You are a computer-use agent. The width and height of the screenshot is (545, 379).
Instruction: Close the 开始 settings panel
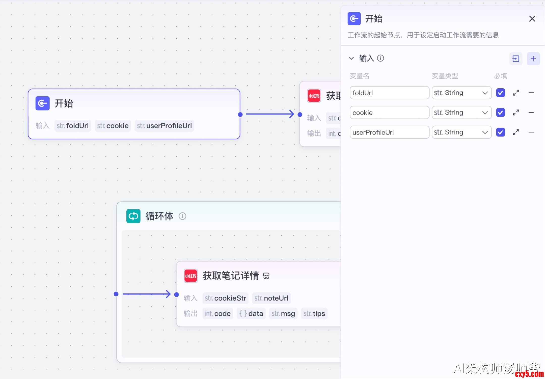(532, 19)
